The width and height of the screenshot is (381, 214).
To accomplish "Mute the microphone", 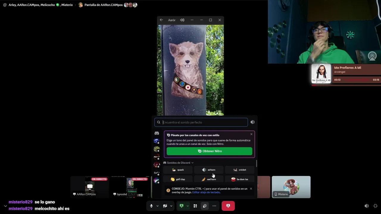I will (x=151, y=206).
